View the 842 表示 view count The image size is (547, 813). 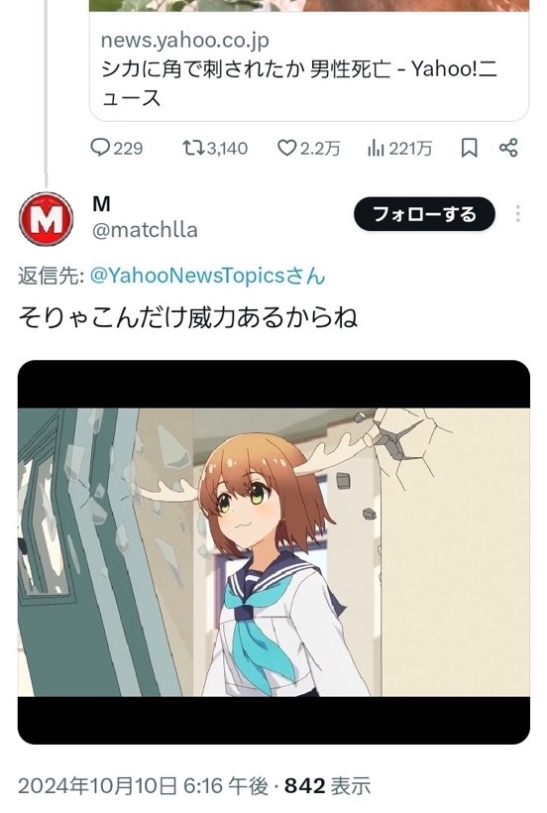tap(328, 786)
